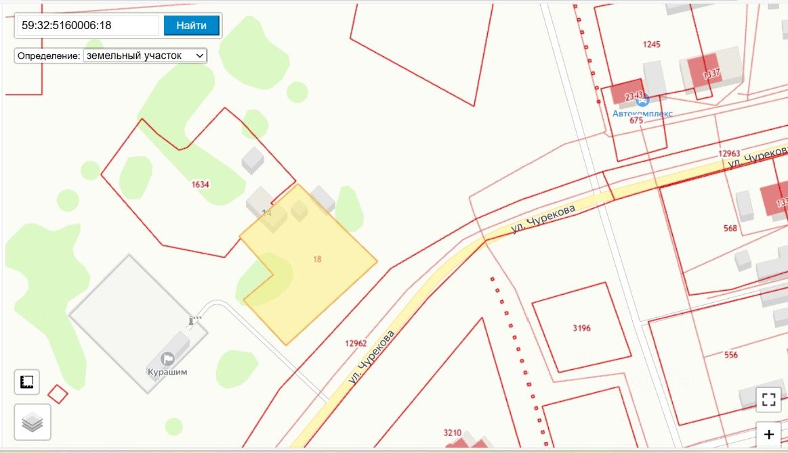The height and width of the screenshot is (453, 788).
Task: Select parcel labeled 3196
Action: pyautogui.click(x=581, y=328)
